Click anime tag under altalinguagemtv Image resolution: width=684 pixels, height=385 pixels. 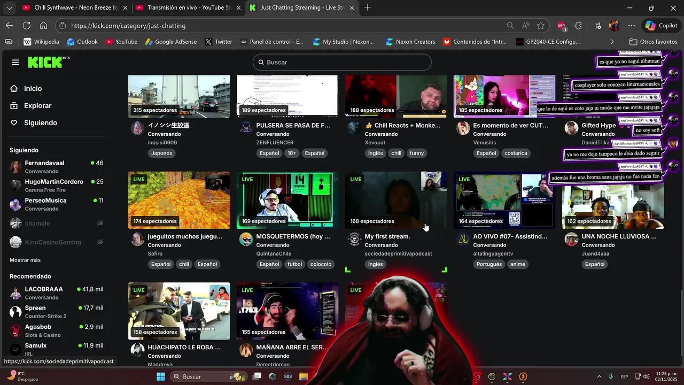coord(518,264)
